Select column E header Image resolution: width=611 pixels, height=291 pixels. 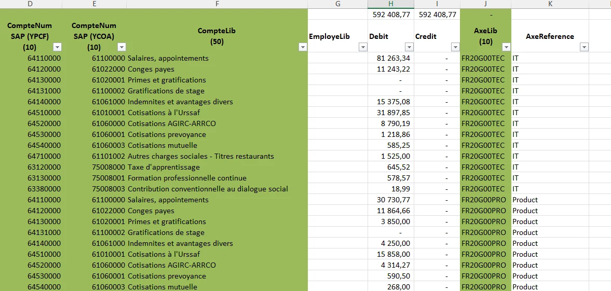[x=94, y=4]
